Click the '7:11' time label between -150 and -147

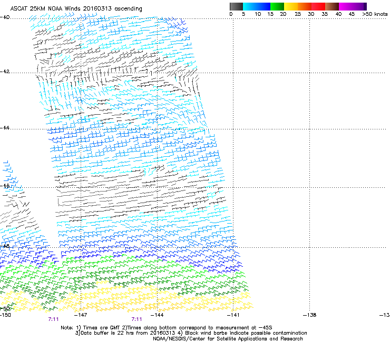[x=53, y=319]
